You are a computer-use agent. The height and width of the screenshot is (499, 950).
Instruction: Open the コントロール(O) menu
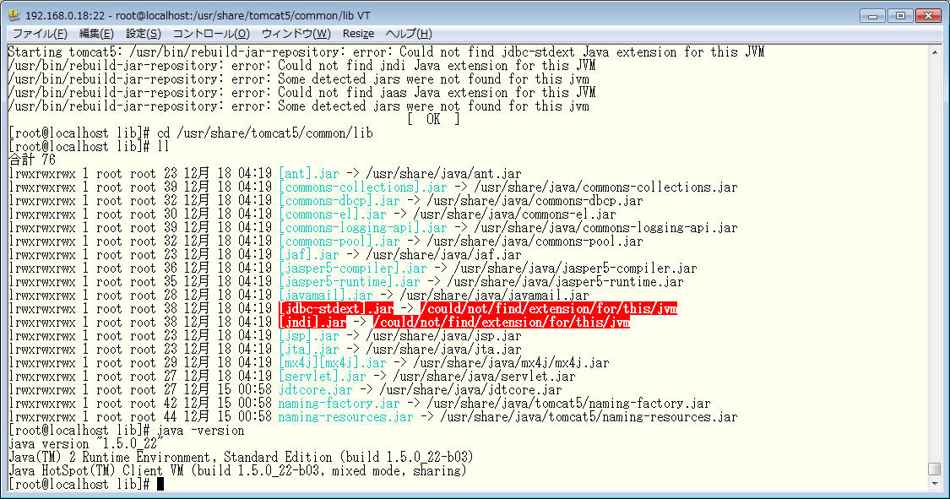[x=211, y=34]
